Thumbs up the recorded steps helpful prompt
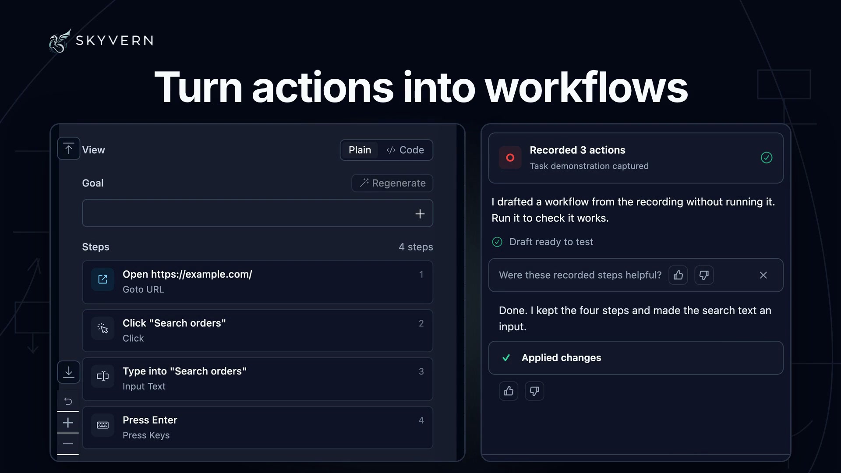 678,275
